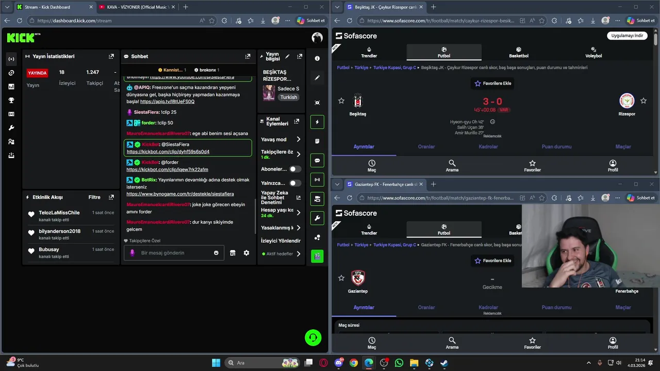This screenshot has height=371, width=660.
Task: Open Kadrolar tab in Beşiktaş match page
Action: point(488,147)
